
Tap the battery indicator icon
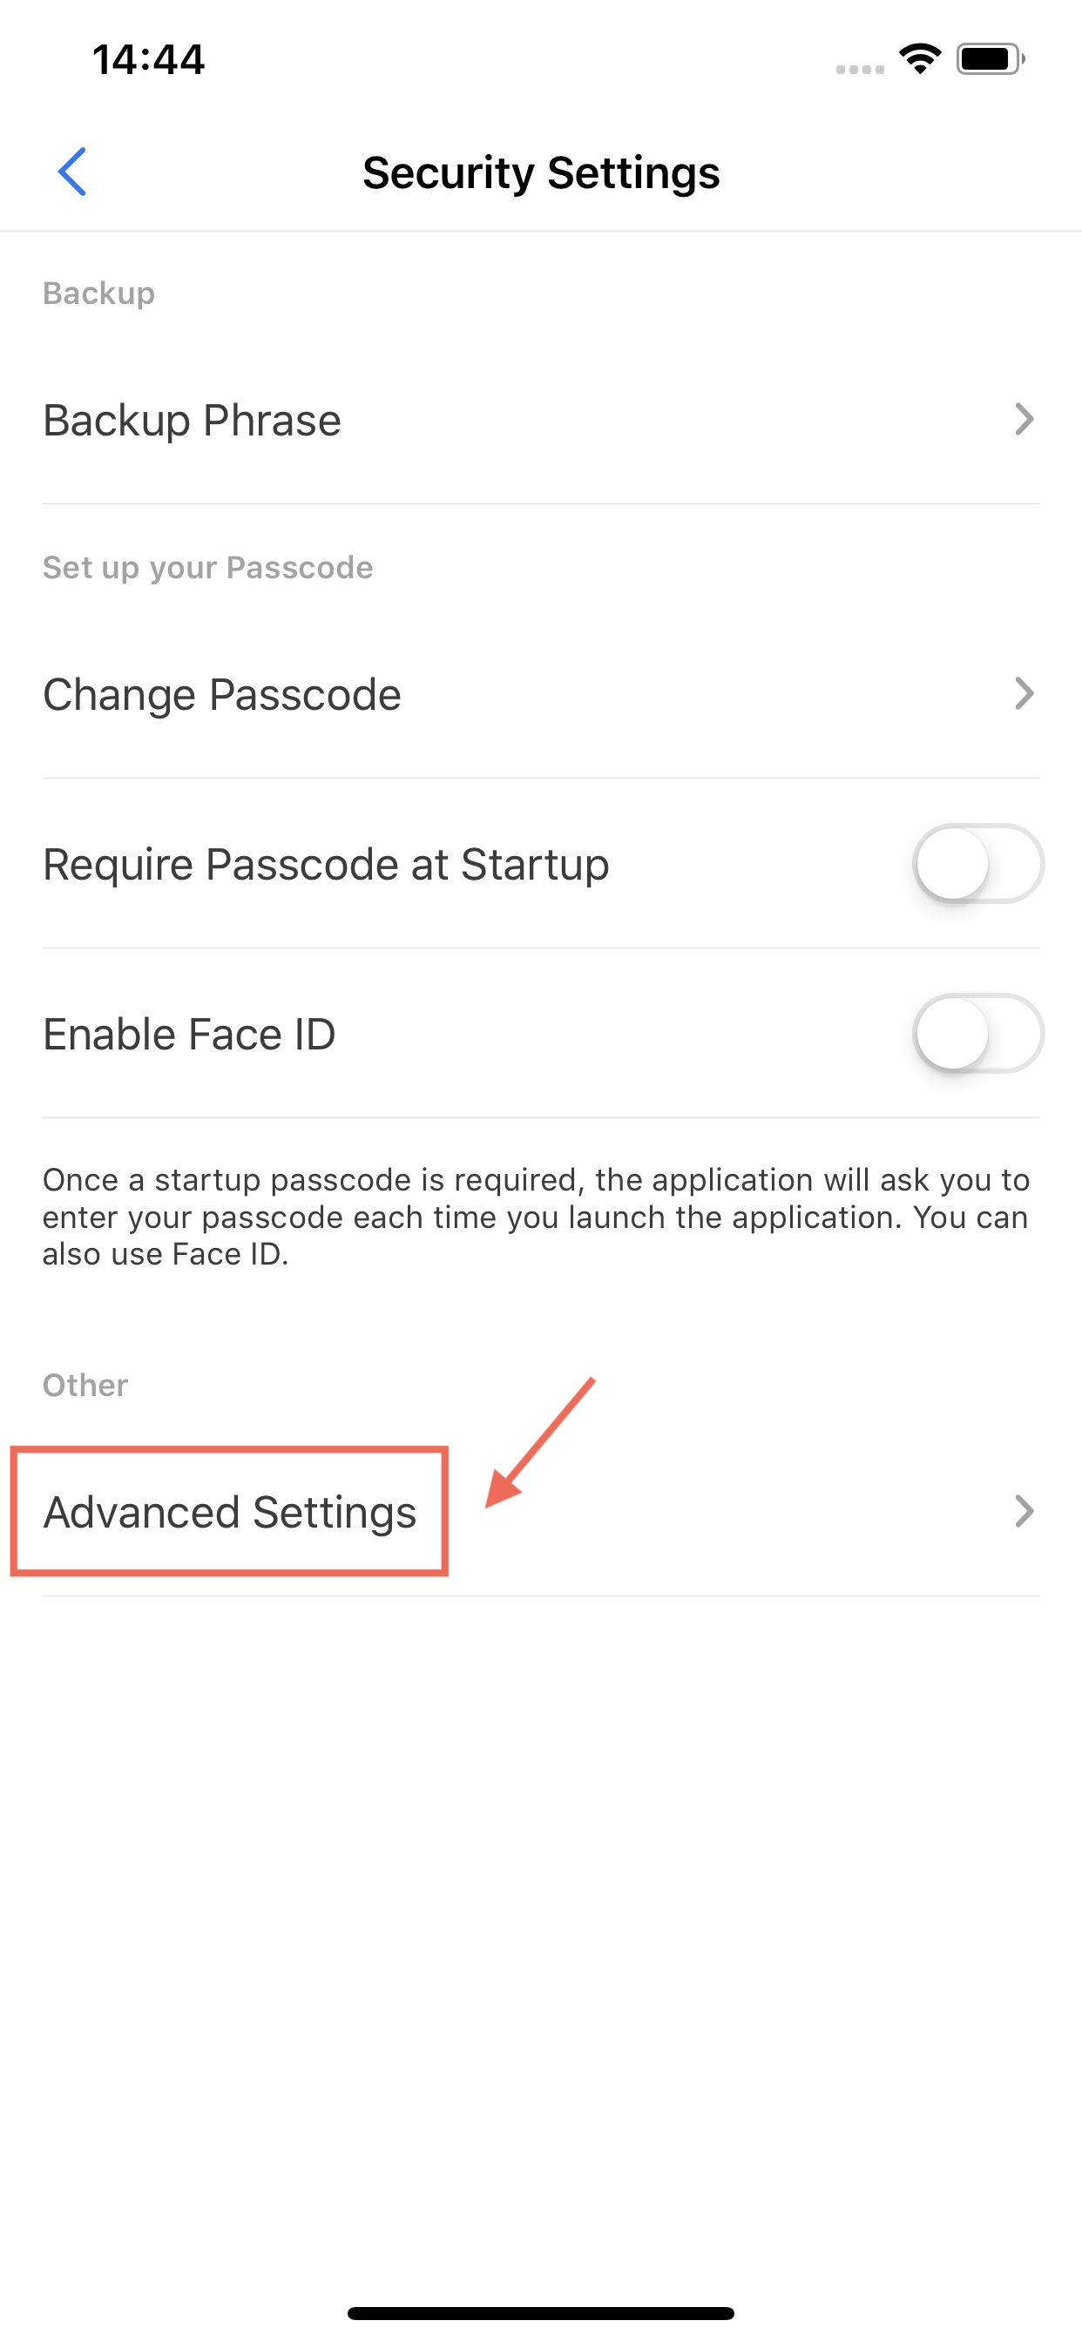[x=990, y=59]
